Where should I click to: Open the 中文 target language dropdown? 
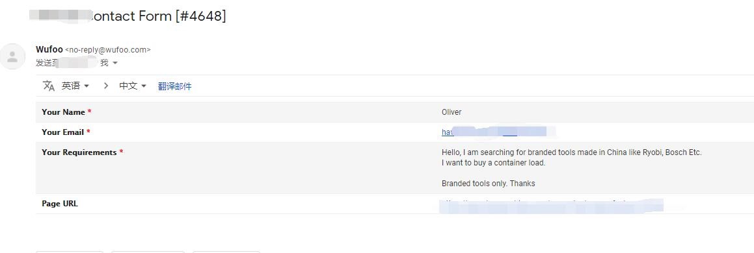[x=133, y=86]
